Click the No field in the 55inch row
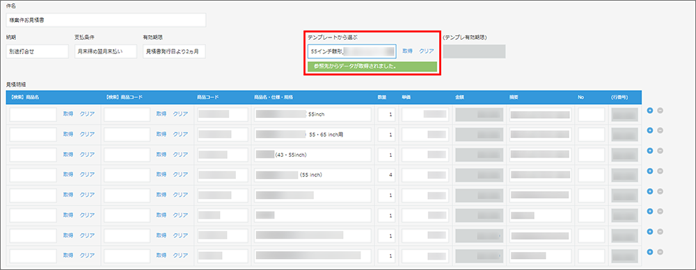 [591, 115]
